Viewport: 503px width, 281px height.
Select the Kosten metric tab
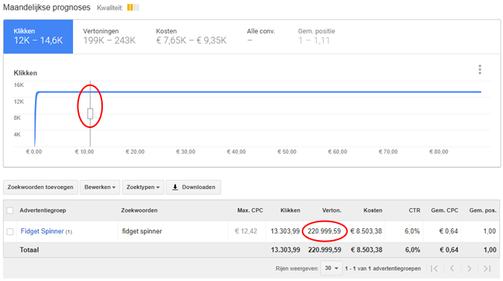(192, 36)
